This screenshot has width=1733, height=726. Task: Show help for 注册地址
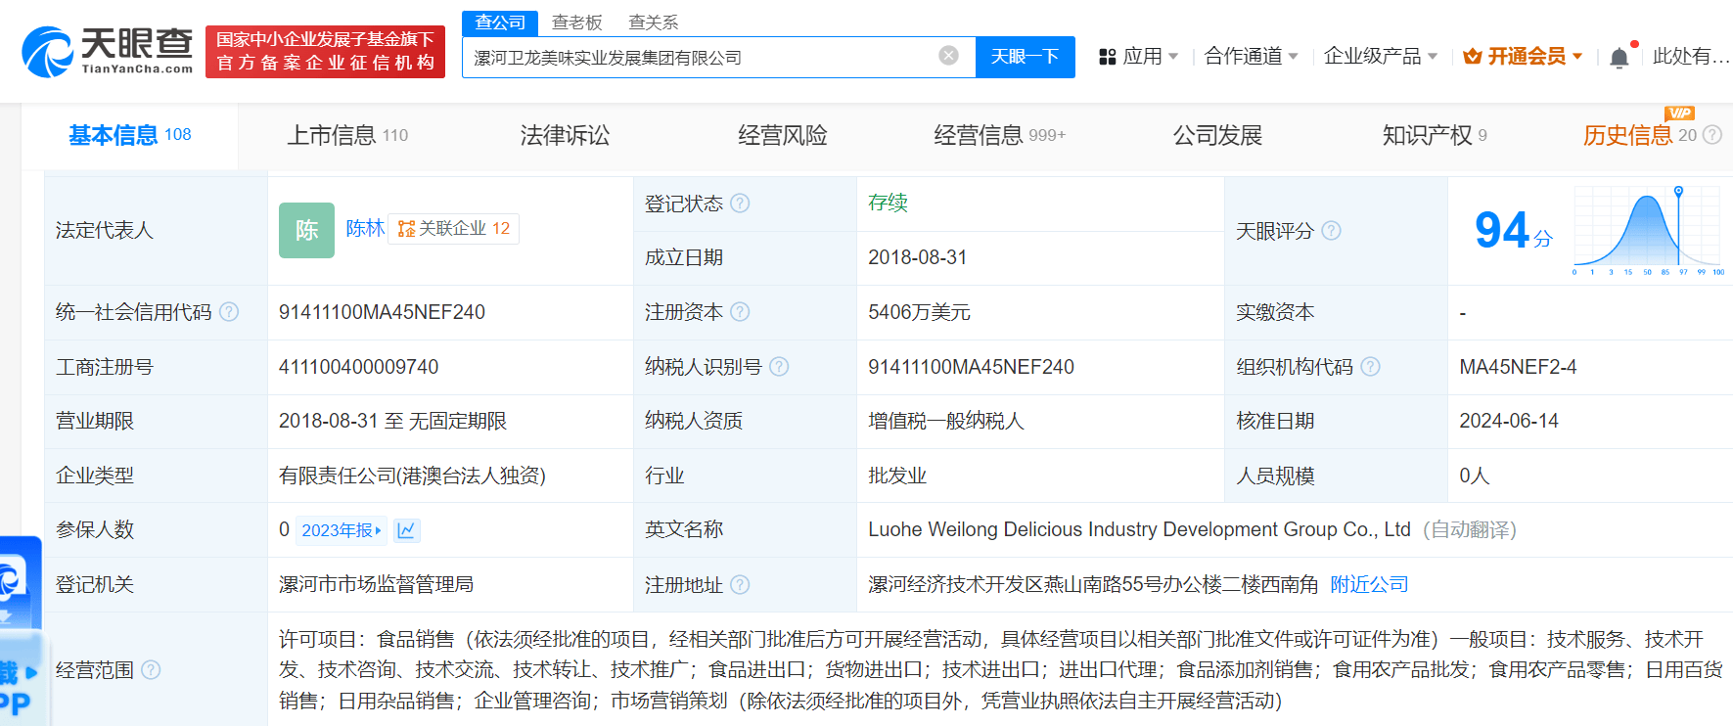[x=740, y=585]
